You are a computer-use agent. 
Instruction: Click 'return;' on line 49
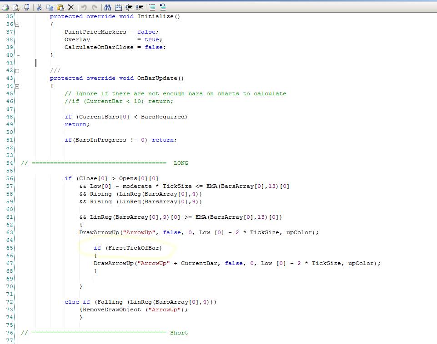click(x=77, y=125)
